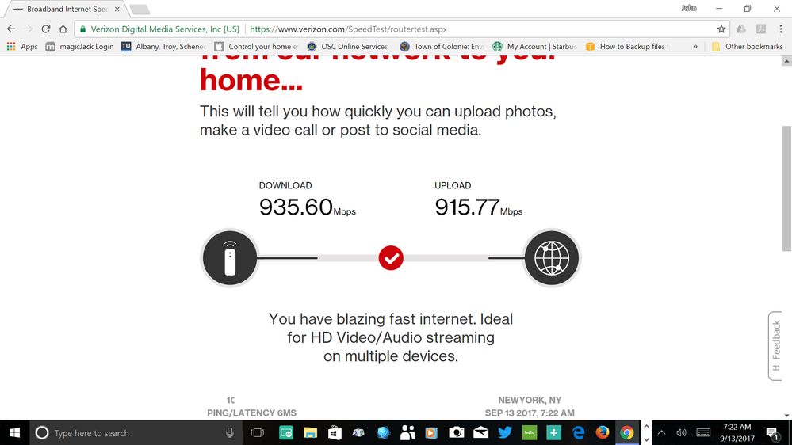Viewport: 792px width, 445px height.
Task: Bookmark this page with the star icon
Action: pyautogui.click(x=721, y=29)
